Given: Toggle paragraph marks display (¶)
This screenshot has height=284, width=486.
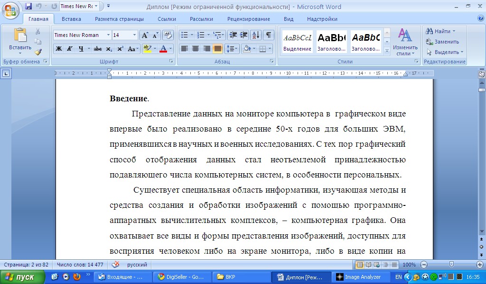Looking at the screenshot, I should pyautogui.click(x=269, y=35).
